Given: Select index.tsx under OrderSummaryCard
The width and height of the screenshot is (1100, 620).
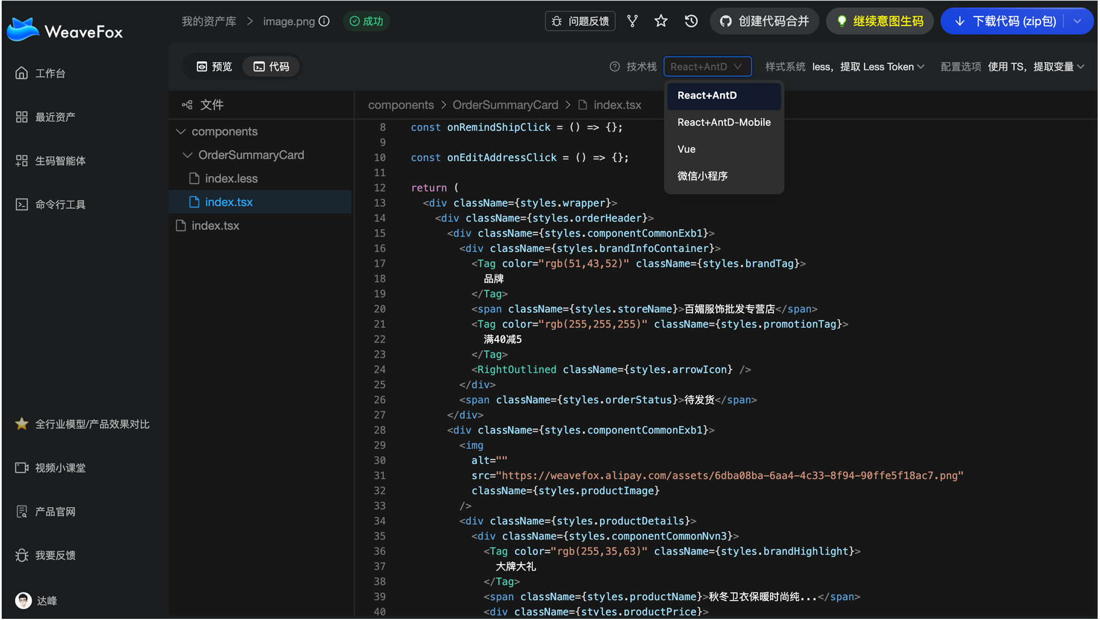Looking at the screenshot, I should coord(260,202).
